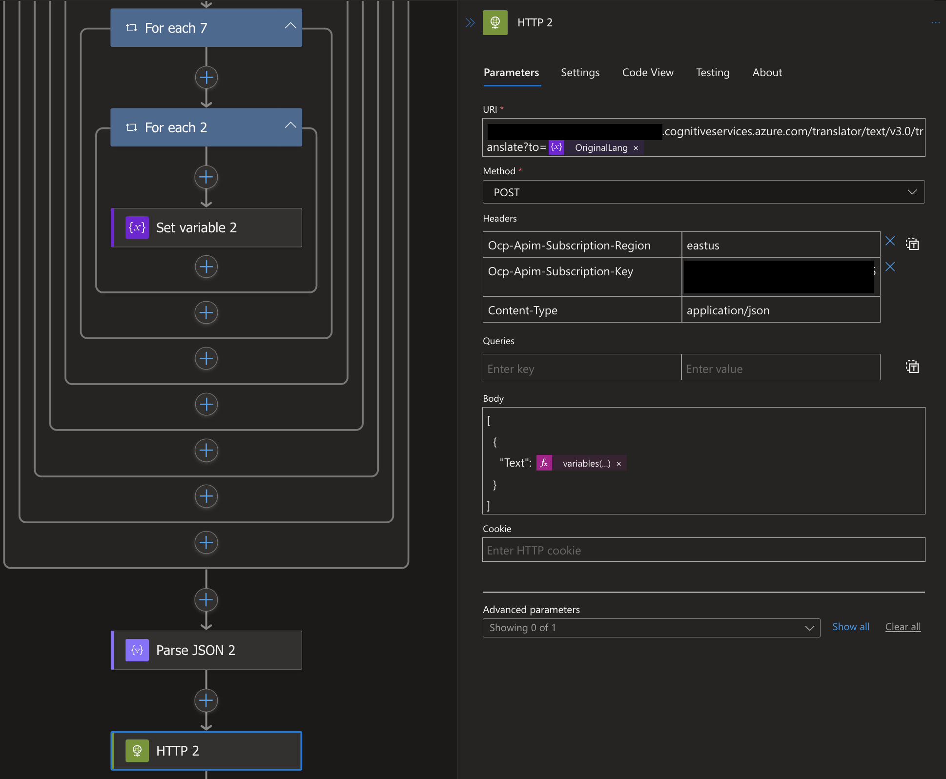Viewport: 946px width, 779px height.
Task: Open the ellipsis menu for HTTP 2
Action: click(935, 22)
